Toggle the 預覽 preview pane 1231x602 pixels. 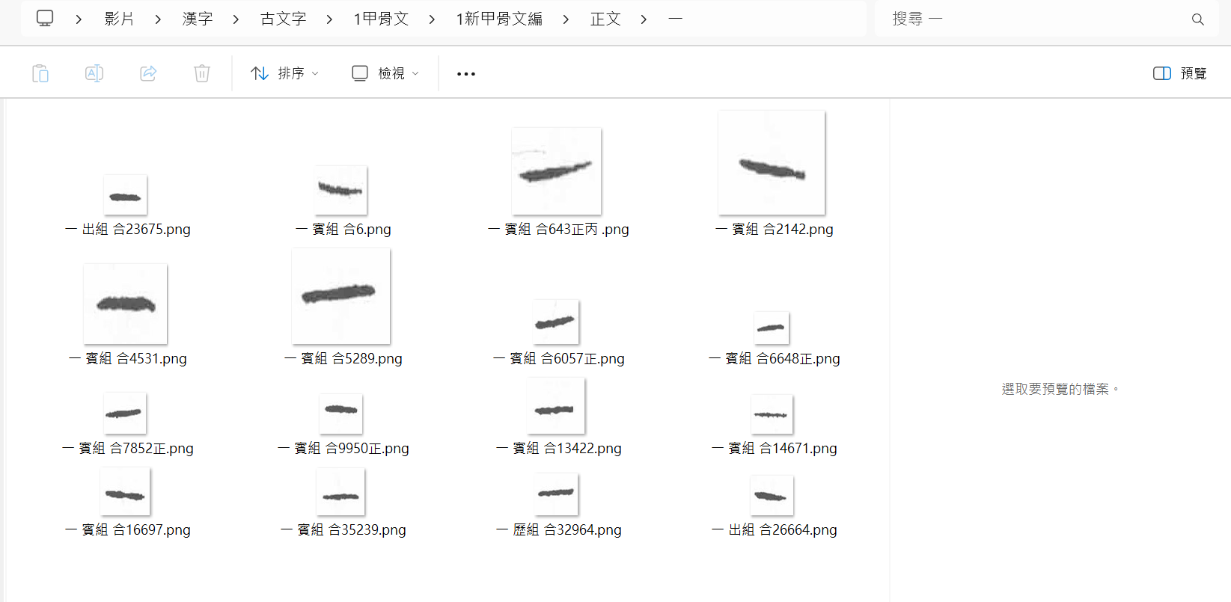(x=1179, y=73)
